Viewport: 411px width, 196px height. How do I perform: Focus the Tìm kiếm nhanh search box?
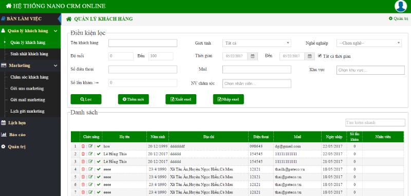click(375, 122)
